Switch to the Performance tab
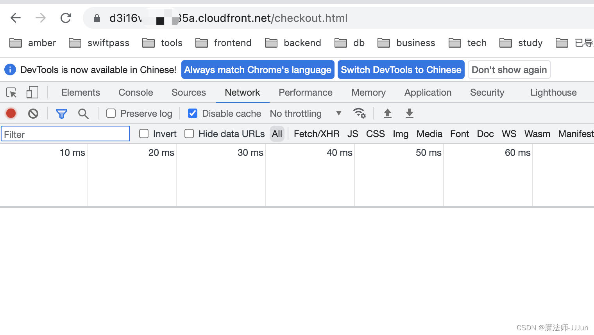This screenshot has height=335, width=594. tap(306, 93)
